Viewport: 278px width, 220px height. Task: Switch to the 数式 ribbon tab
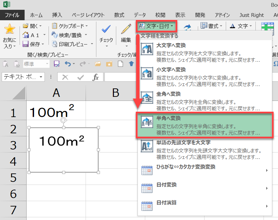(x=119, y=15)
